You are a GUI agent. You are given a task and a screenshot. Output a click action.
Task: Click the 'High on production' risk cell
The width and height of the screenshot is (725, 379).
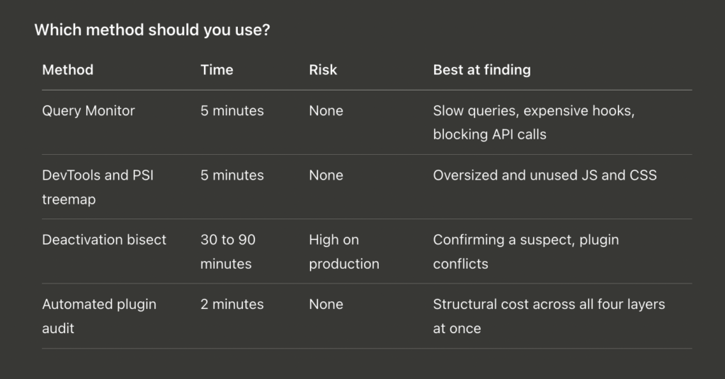pos(344,252)
